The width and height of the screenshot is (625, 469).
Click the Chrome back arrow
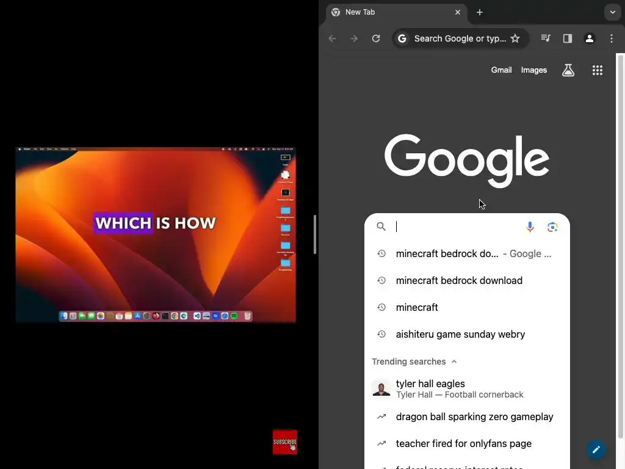tap(332, 38)
